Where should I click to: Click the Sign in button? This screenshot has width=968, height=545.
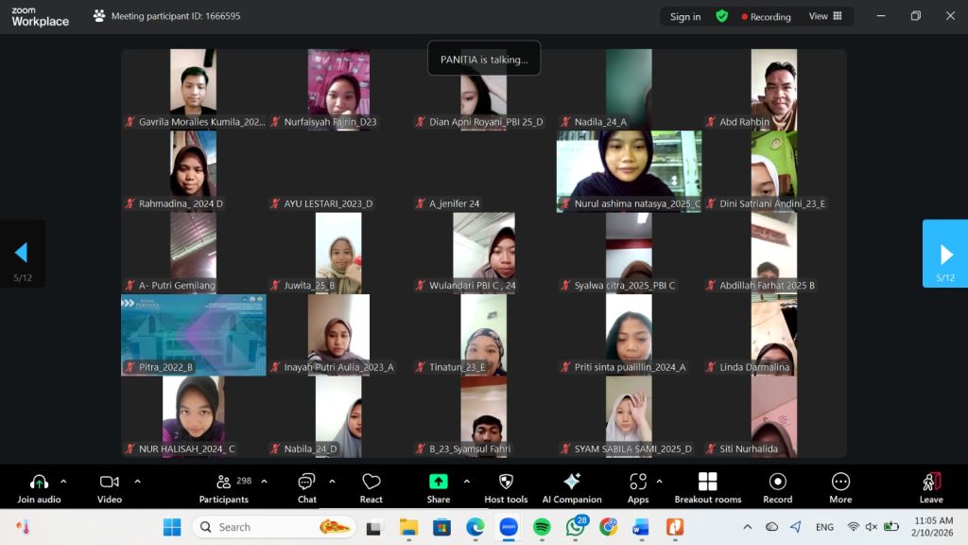click(x=685, y=16)
